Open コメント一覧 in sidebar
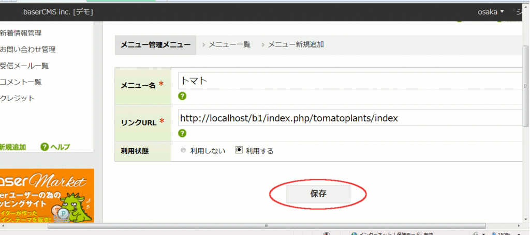 (21, 82)
